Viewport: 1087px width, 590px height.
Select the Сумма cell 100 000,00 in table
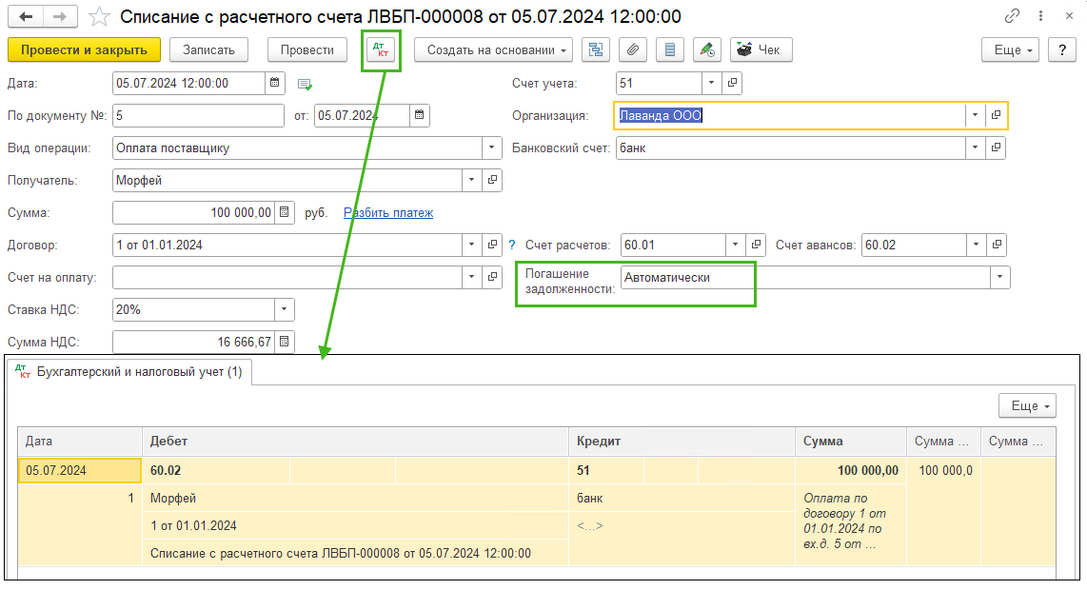pyautogui.click(x=851, y=470)
